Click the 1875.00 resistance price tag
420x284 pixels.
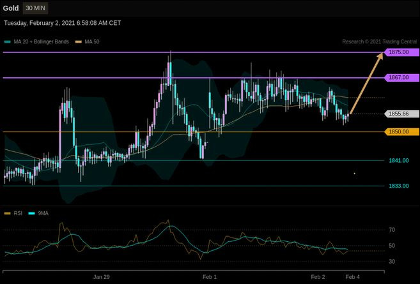402,52
